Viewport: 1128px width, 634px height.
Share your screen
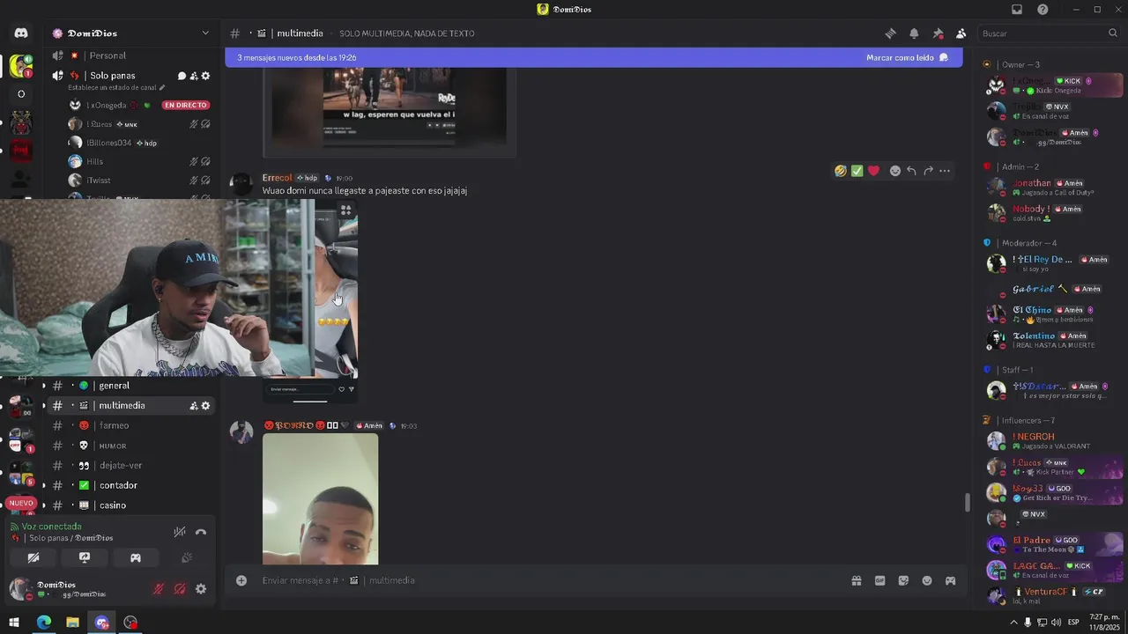point(85,557)
